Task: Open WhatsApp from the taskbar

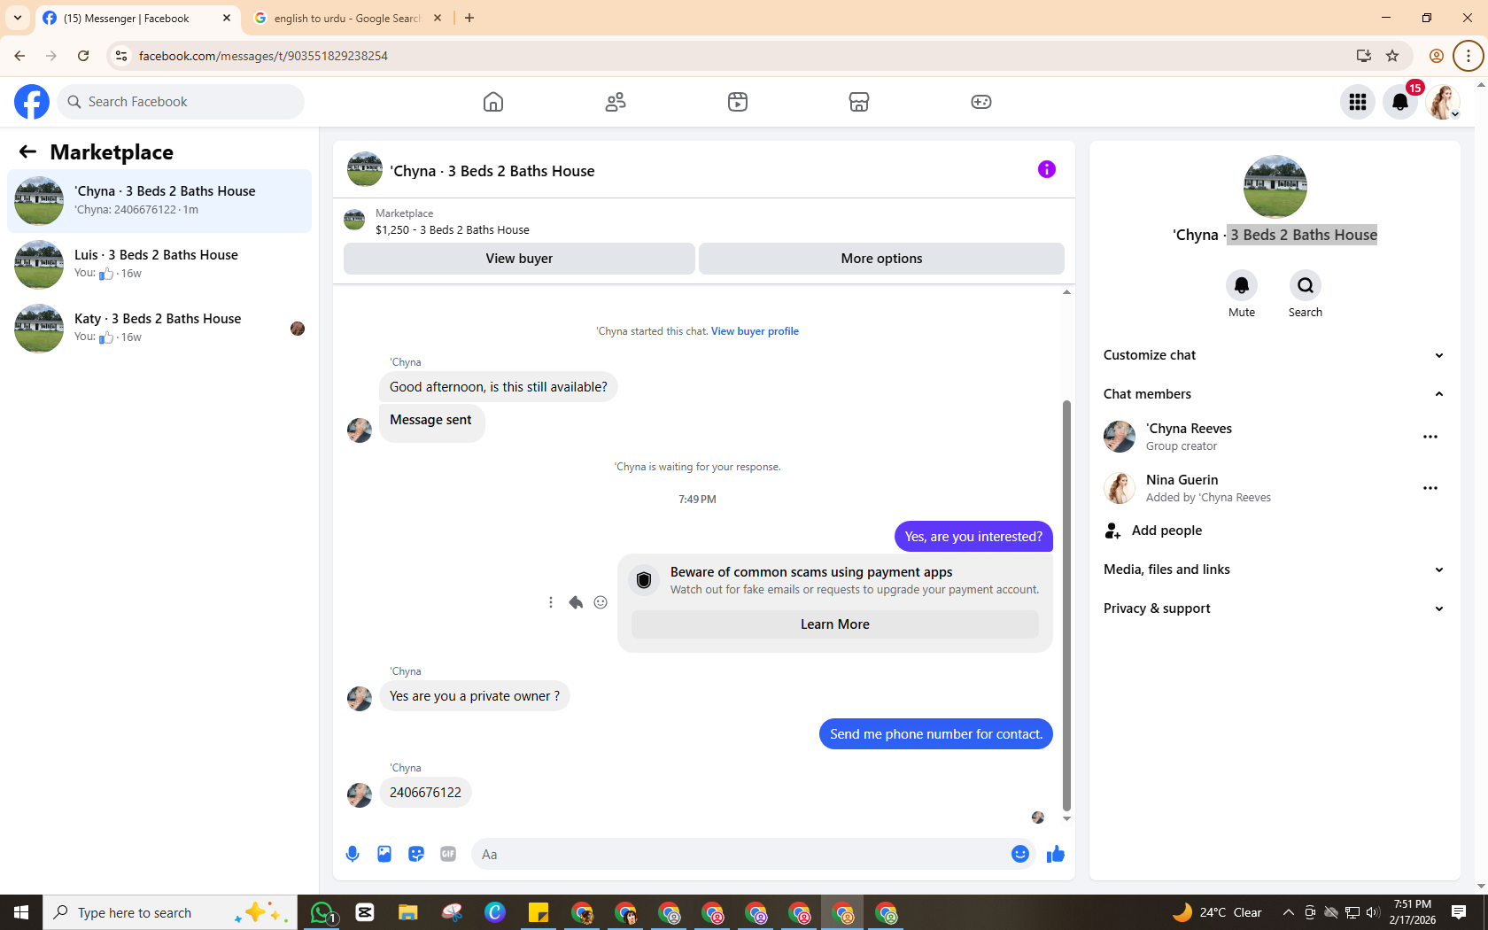Action: coord(322,912)
